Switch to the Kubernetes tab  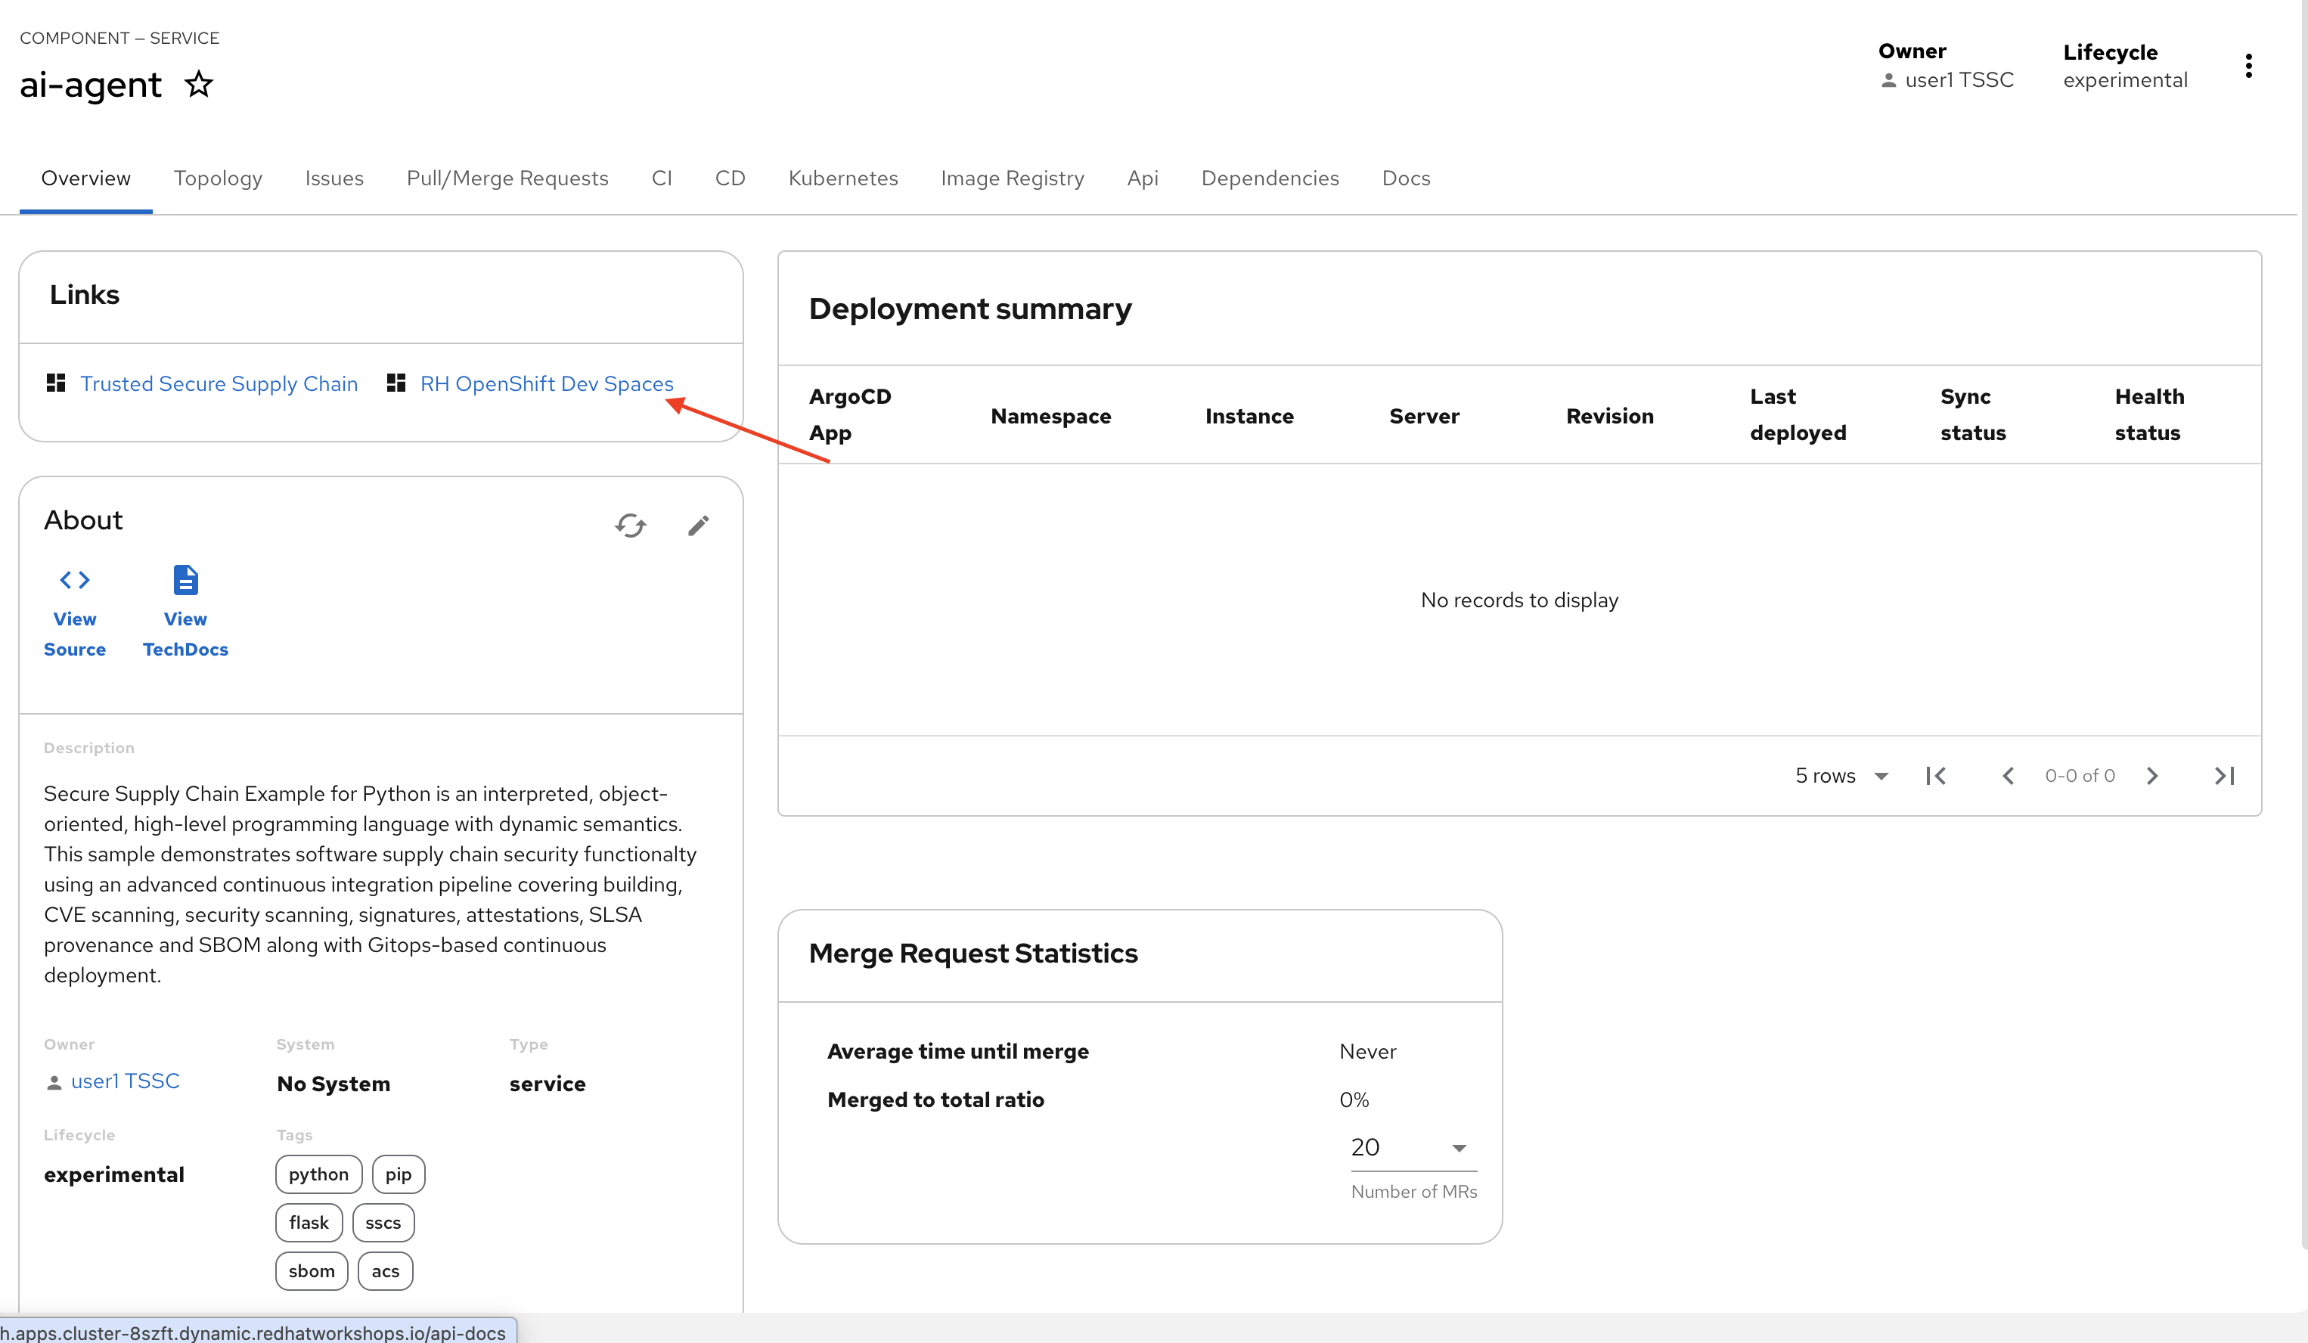(x=842, y=178)
